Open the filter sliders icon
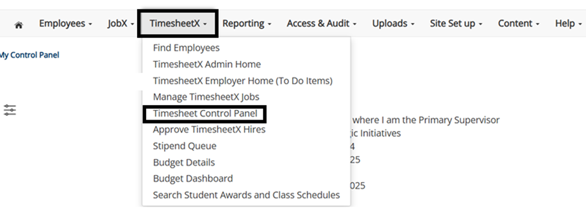 coord(10,110)
